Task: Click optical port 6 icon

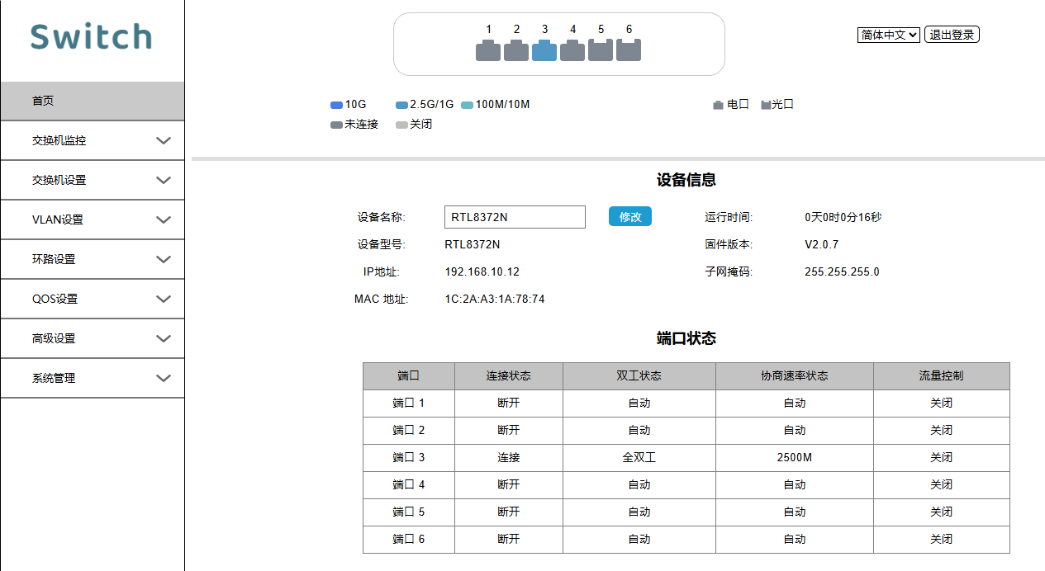Action: click(629, 50)
